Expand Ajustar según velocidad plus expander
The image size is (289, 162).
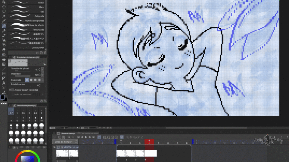coord(10,90)
